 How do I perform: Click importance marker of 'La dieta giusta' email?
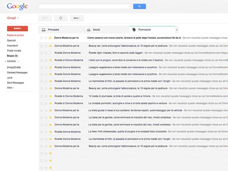click(x=50, y=110)
